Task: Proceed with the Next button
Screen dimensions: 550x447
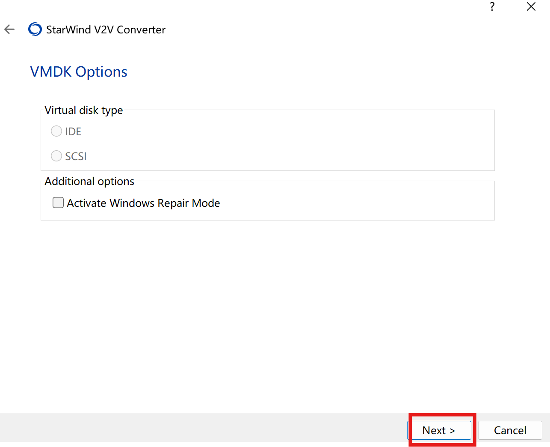Action: point(439,430)
